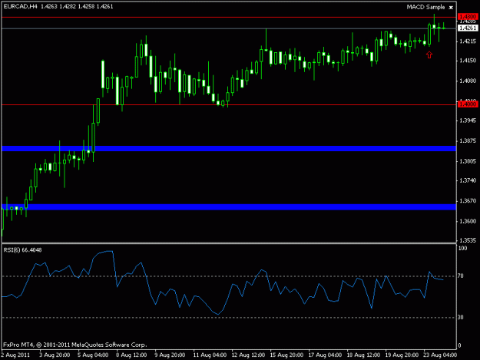Click the RSI 70 dotted level line
Viewport: 480px width, 360px height.
coord(229,276)
